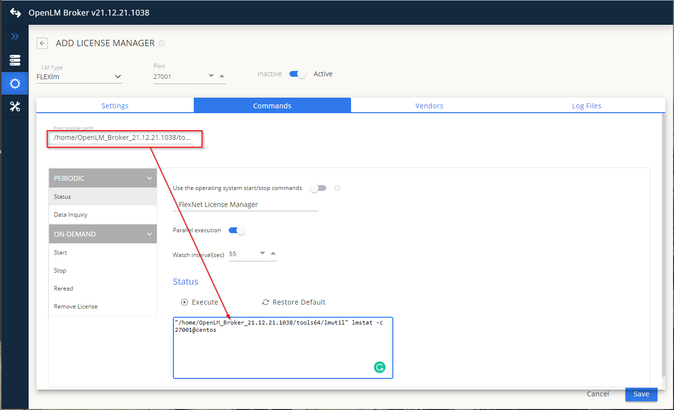Click the OpenLM Broker logo icon

(x=15, y=13)
